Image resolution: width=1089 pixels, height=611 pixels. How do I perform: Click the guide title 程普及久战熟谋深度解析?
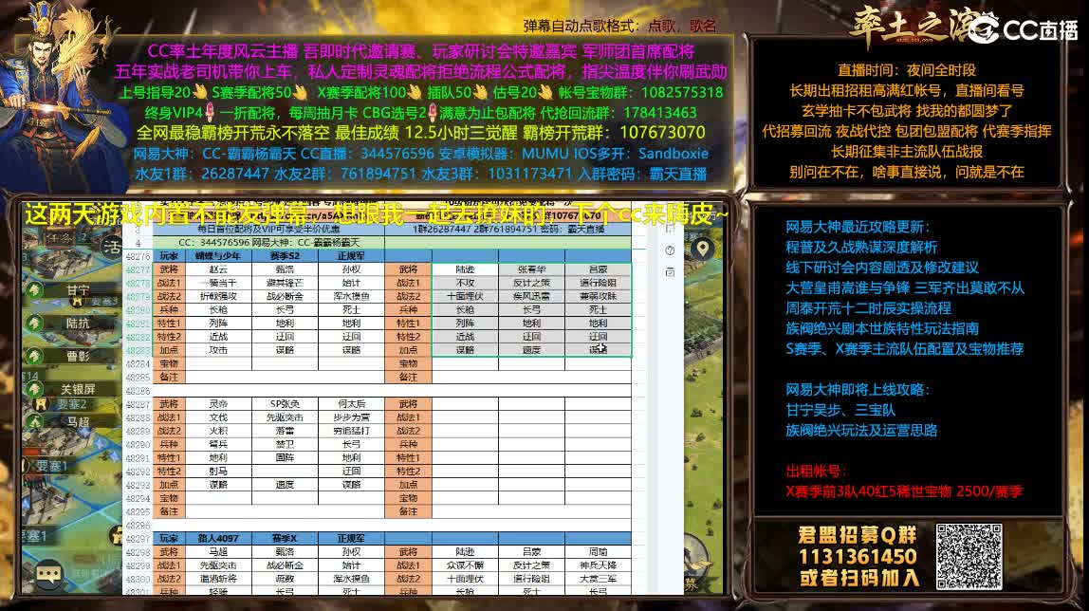pos(861,248)
